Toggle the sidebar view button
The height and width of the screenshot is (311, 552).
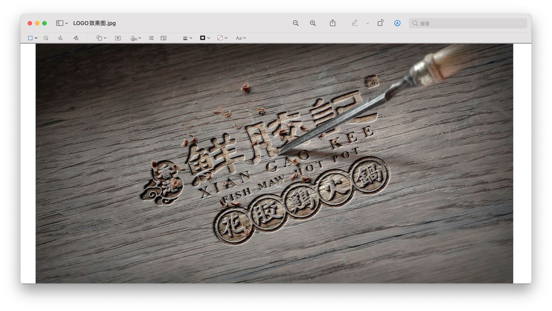[x=59, y=23]
